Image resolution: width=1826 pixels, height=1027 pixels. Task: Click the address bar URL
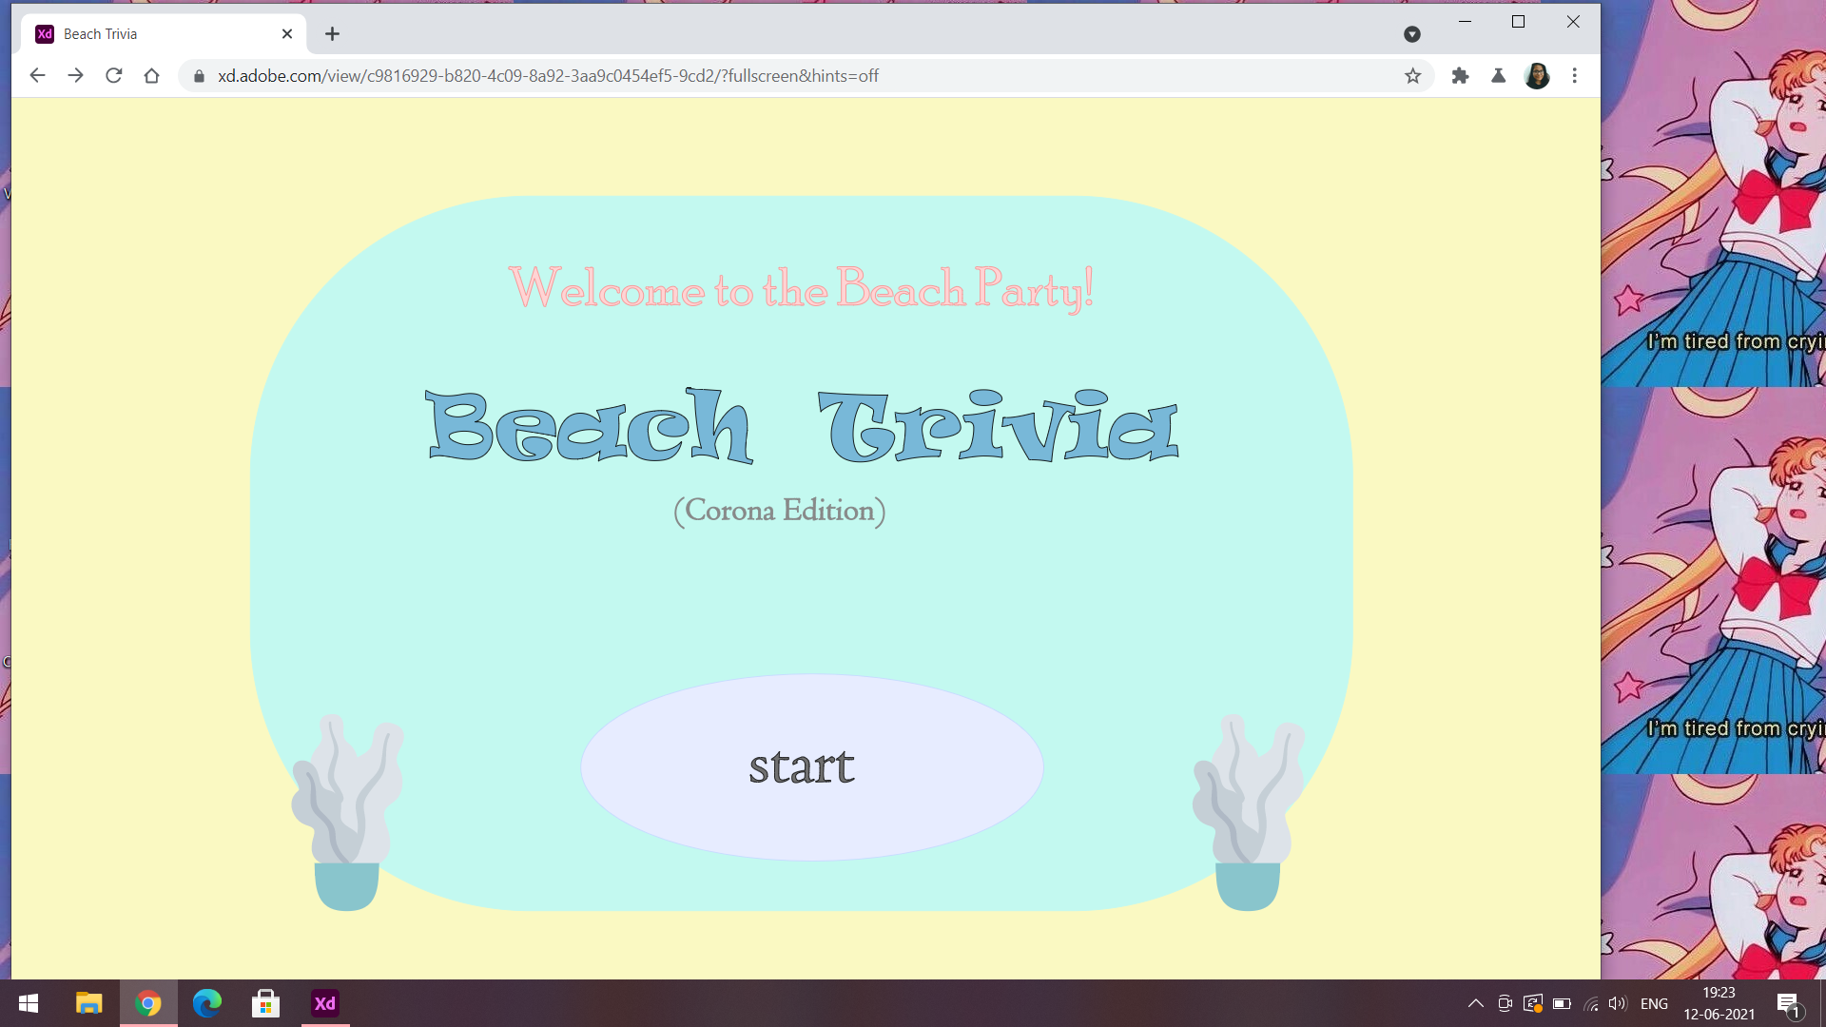click(x=548, y=75)
